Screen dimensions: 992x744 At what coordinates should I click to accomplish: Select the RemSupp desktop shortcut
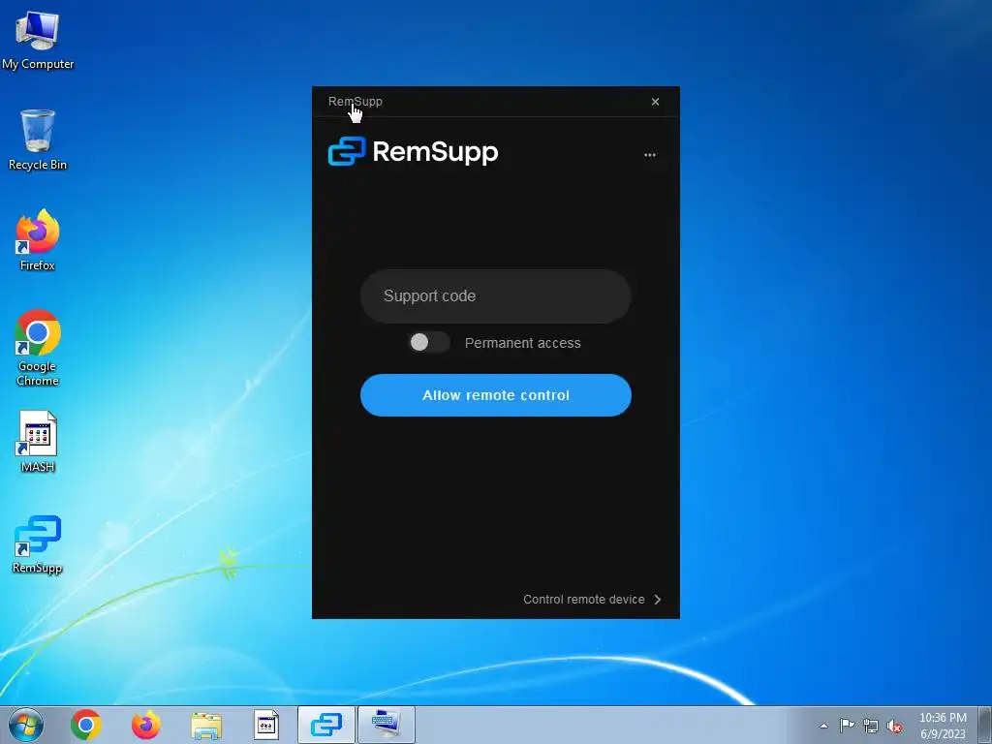tap(38, 544)
